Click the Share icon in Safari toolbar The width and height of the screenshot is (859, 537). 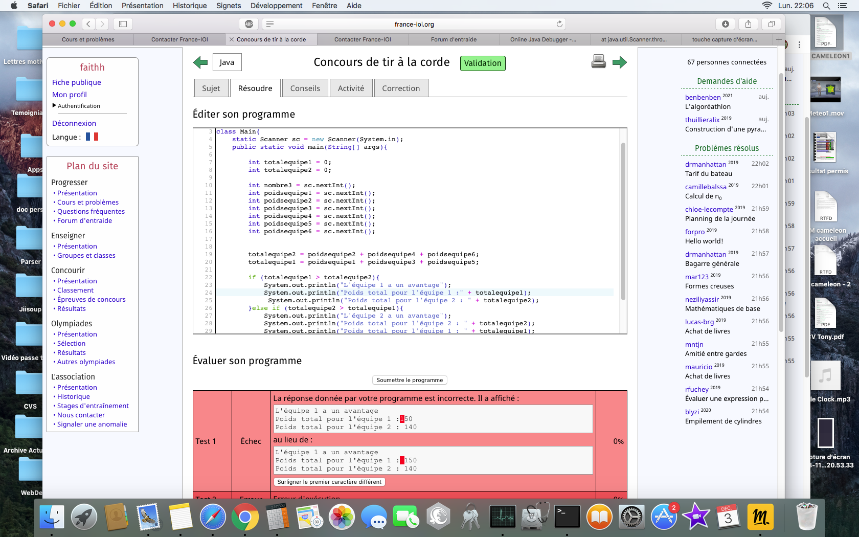click(x=748, y=24)
